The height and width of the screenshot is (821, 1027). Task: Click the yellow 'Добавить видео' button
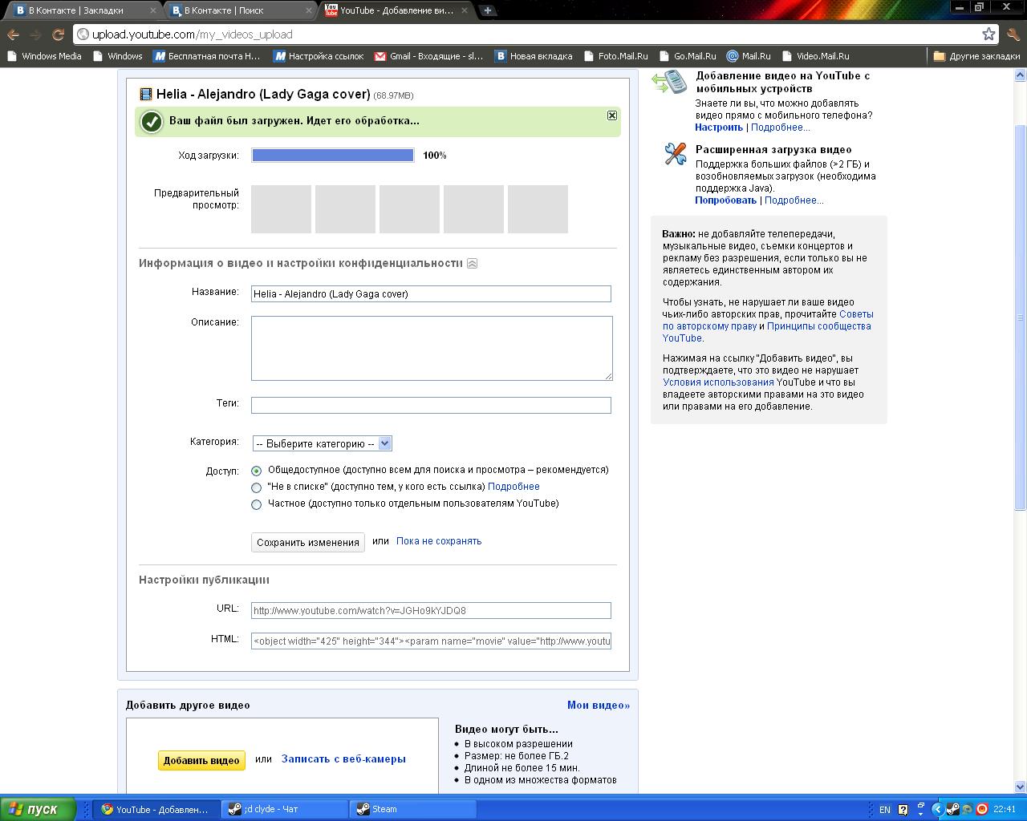point(201,760)
